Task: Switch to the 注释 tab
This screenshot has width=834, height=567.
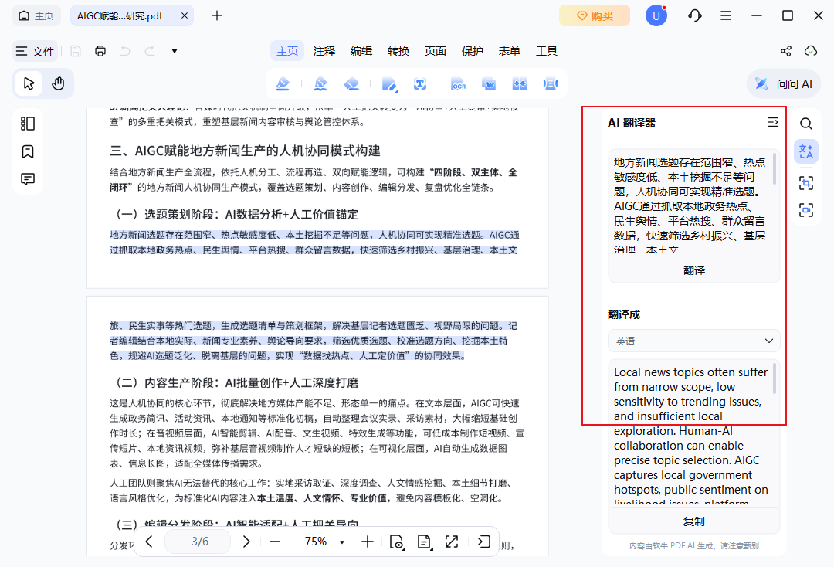Action: 324,51
